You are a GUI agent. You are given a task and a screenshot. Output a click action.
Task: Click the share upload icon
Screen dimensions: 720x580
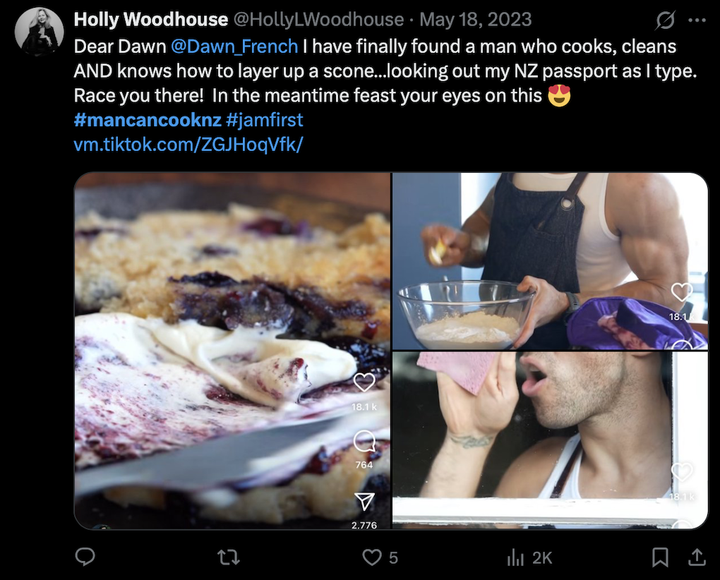(696, 557)
